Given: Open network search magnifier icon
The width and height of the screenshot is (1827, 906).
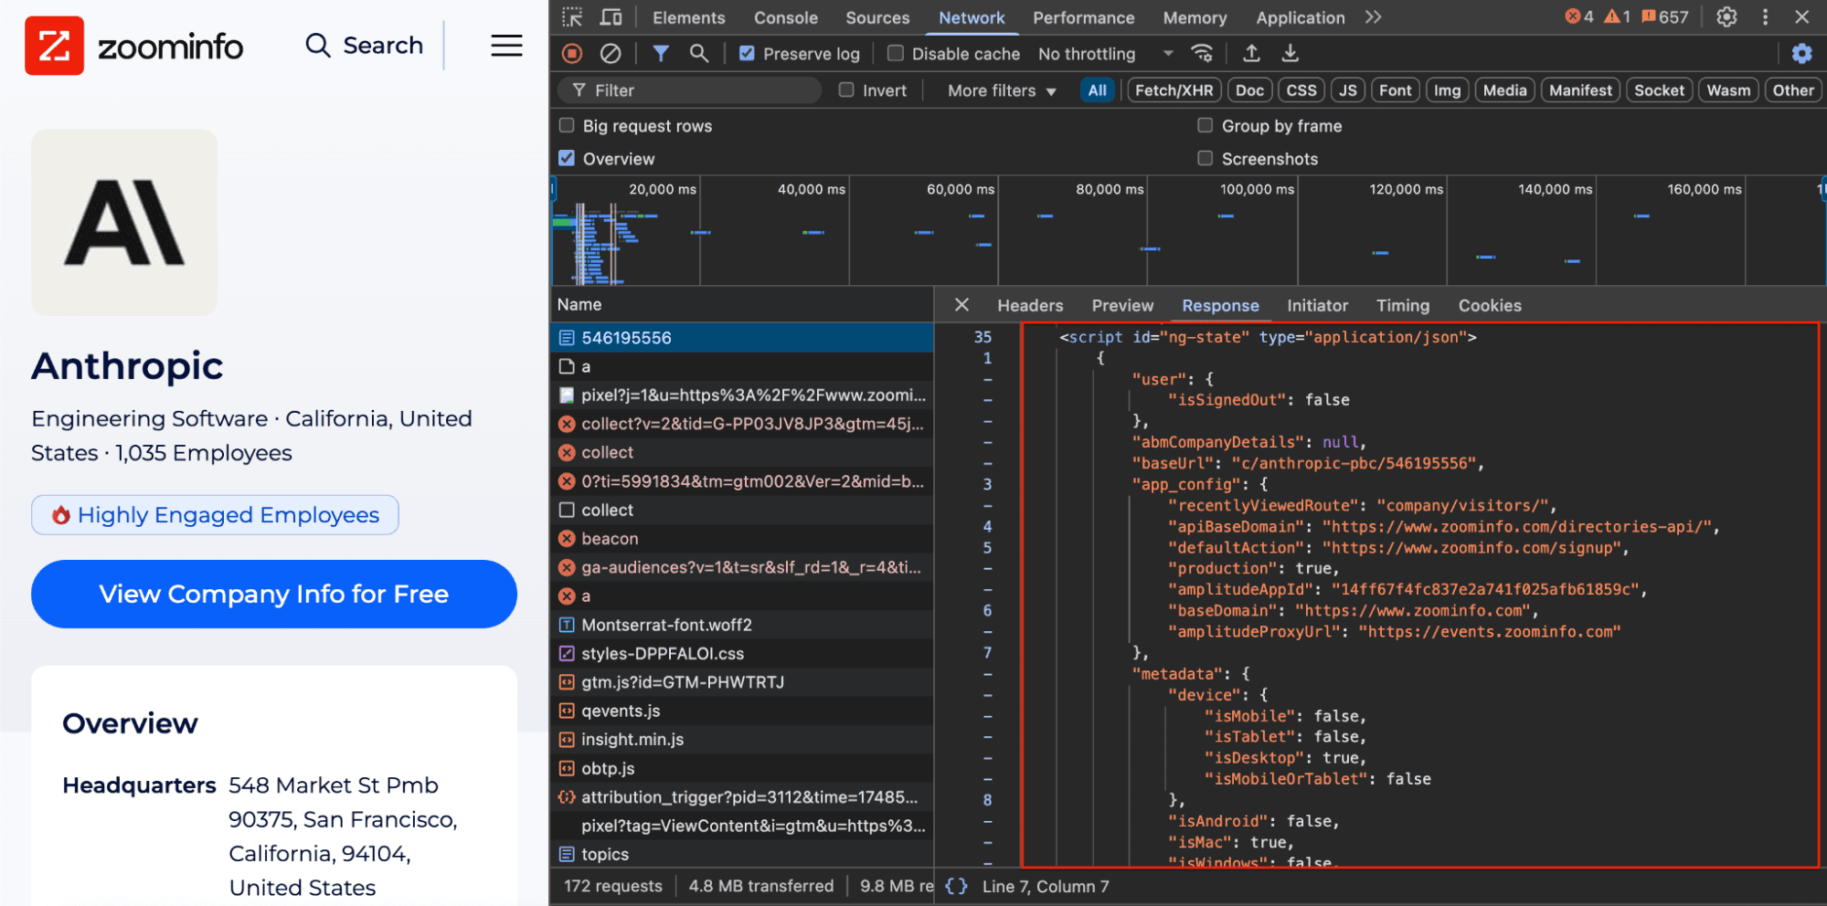Looking at the screenshot, I should [x=698, y=54].
